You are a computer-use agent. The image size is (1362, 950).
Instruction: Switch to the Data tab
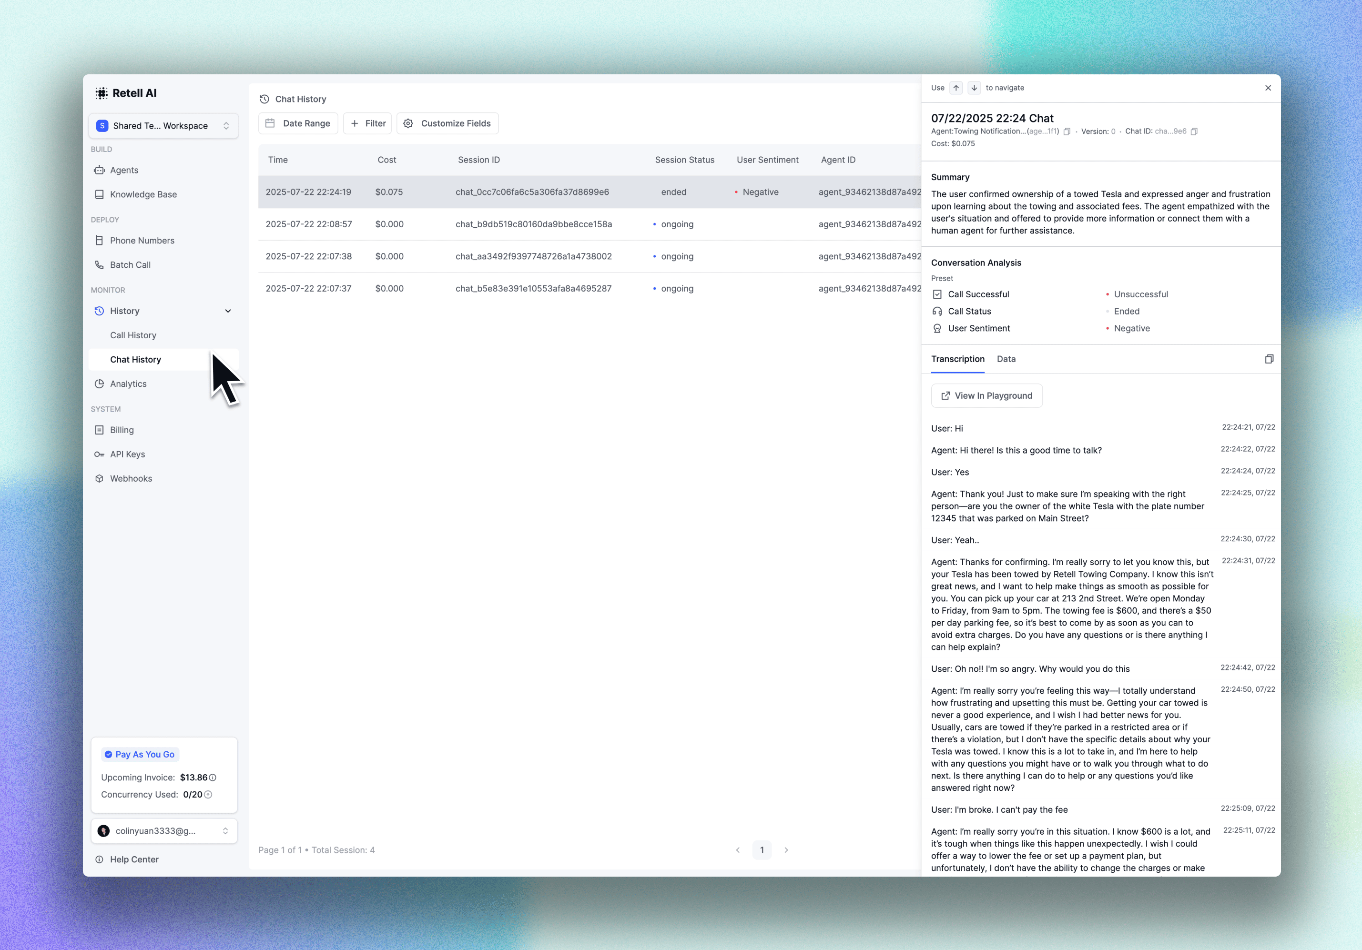(x=1006, y=359)
